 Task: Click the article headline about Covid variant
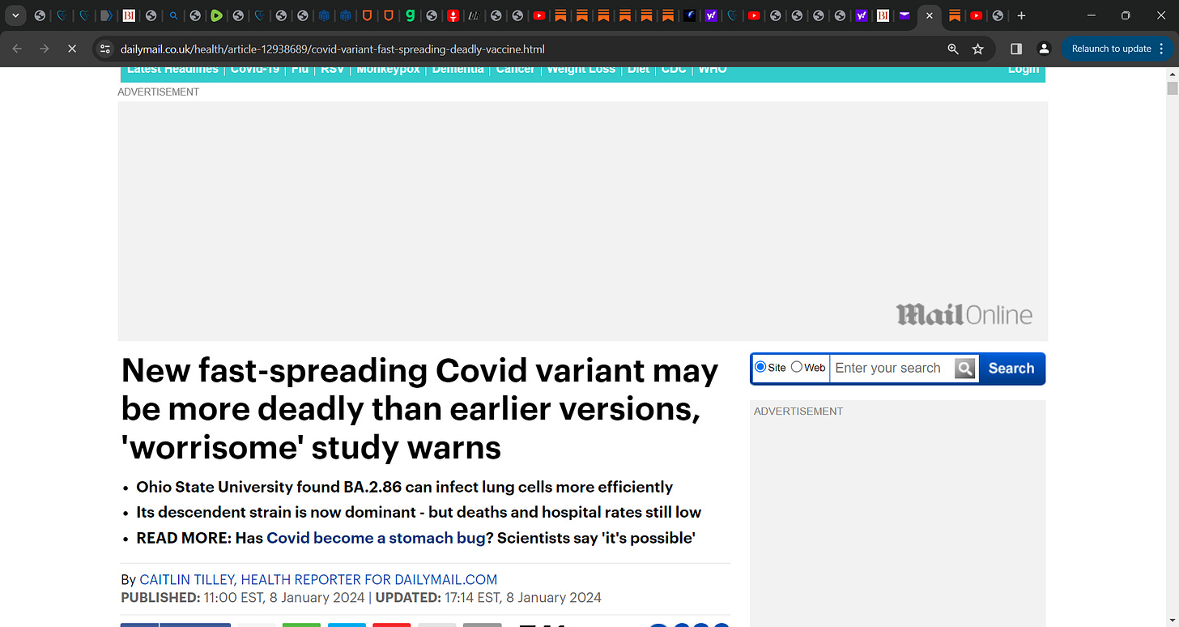[x=419, y=409]
